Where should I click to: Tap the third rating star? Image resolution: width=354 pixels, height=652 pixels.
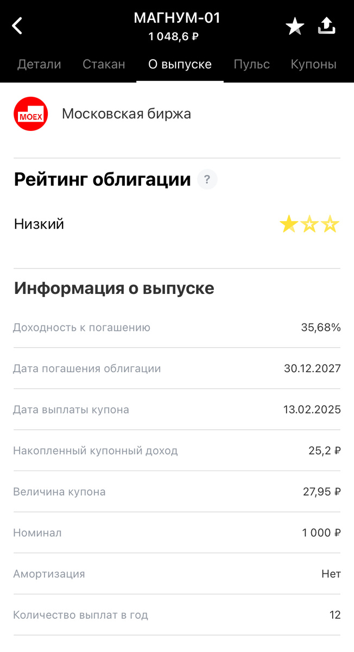click(331, 223)
